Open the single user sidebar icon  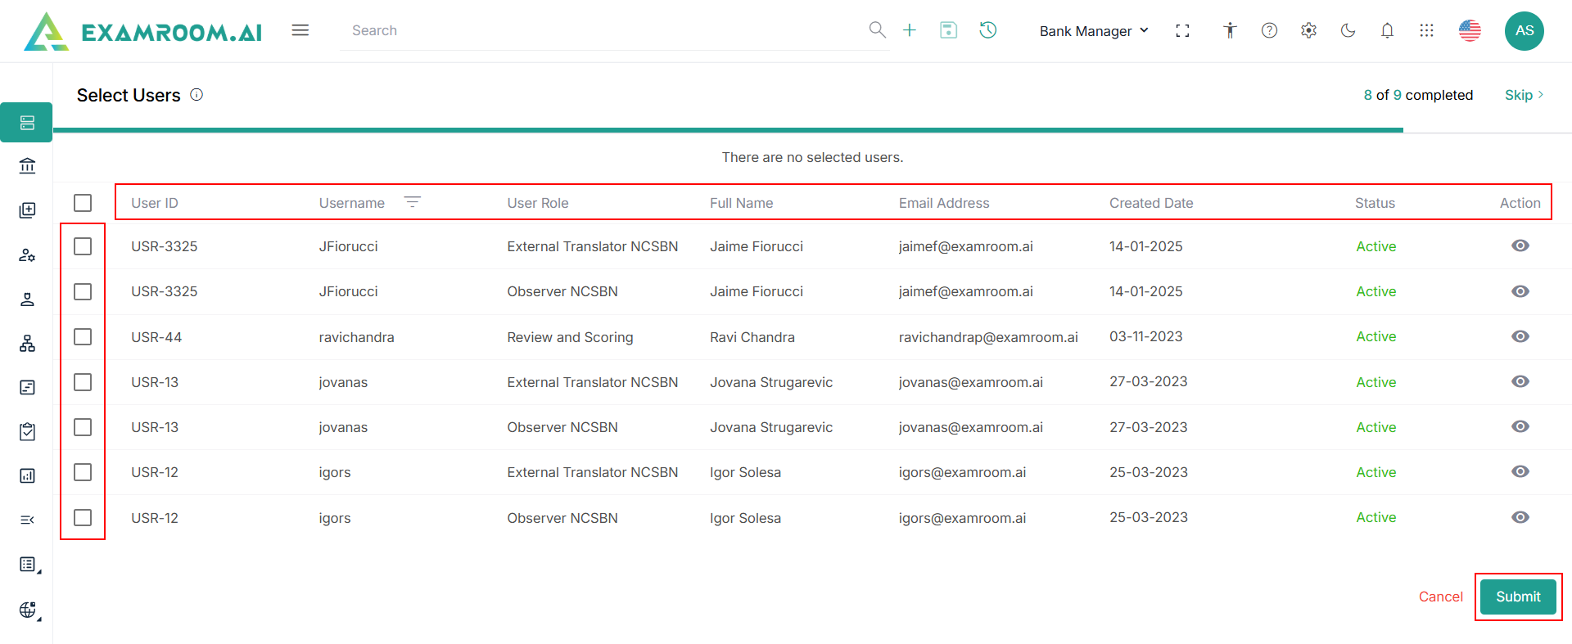pyautogui.click(x=27, y=299)
